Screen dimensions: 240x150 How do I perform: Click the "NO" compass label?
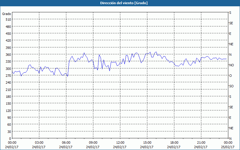coord(231,65)
